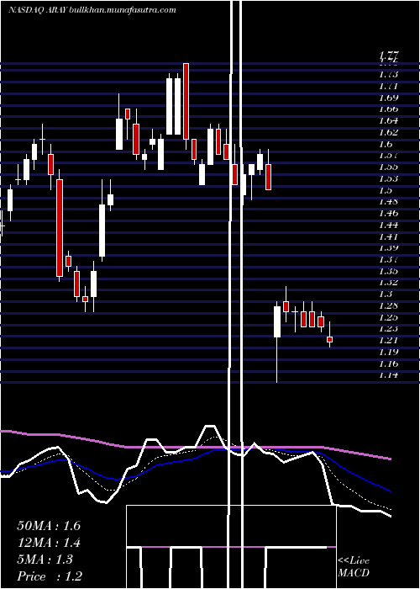Click the 1.21 price axis label
Image resolution: width=420 pixels, height=589 pixels.
click(388, 340)
